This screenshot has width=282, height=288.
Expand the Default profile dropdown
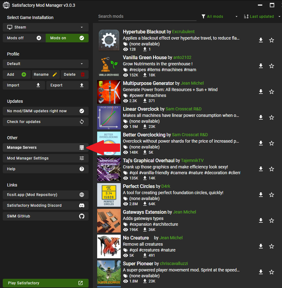coord(46,64)
